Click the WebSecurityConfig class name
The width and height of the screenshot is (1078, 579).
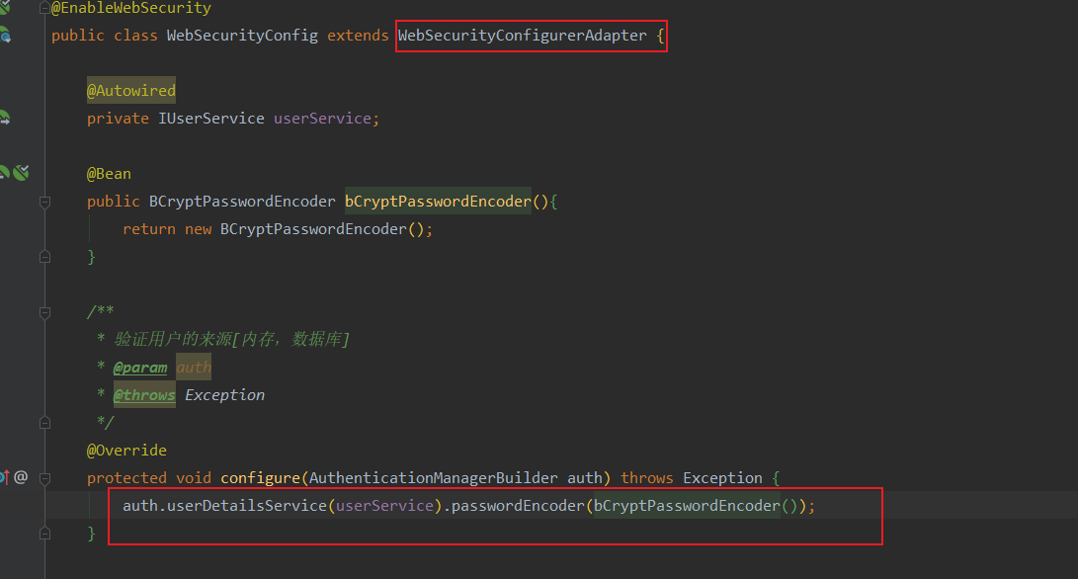[x=242, y=35]
